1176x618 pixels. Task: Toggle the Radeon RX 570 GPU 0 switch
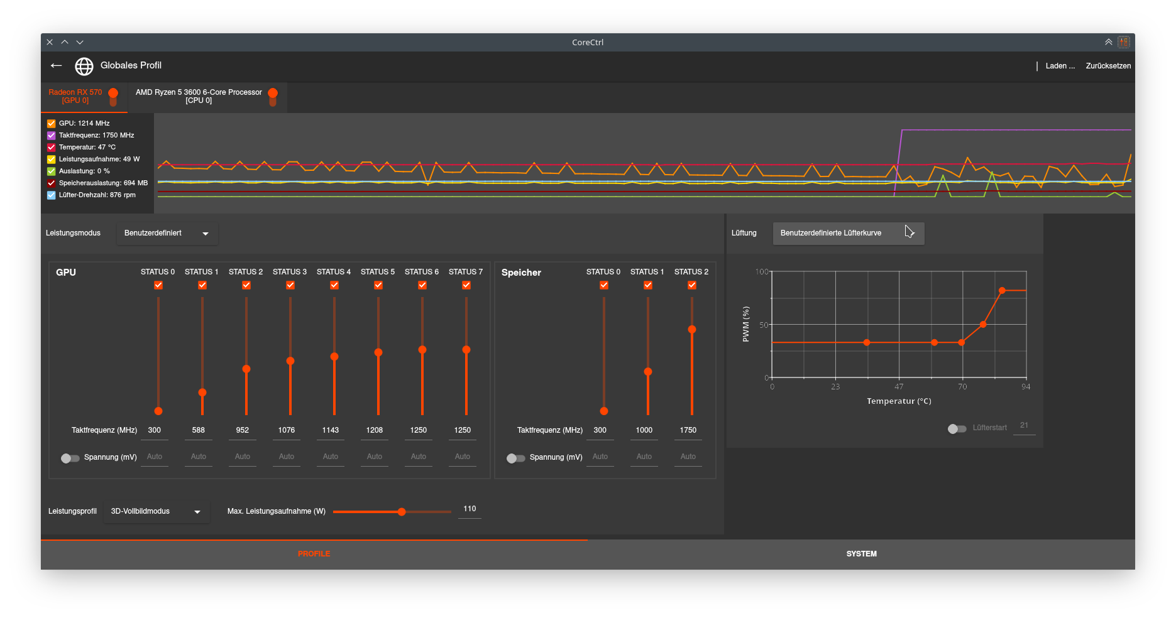pyautogui.click(x=113, y=96)
